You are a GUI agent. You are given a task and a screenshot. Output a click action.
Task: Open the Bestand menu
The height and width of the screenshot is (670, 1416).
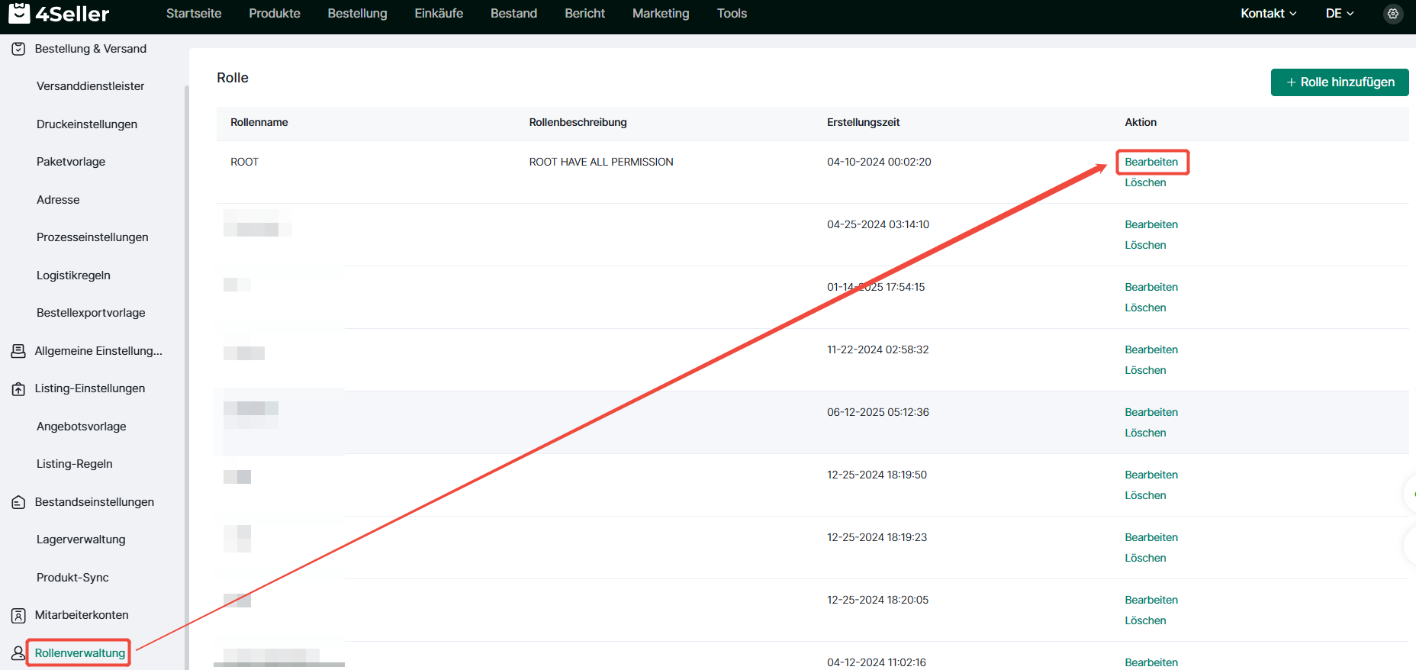[x=513, y=14]
